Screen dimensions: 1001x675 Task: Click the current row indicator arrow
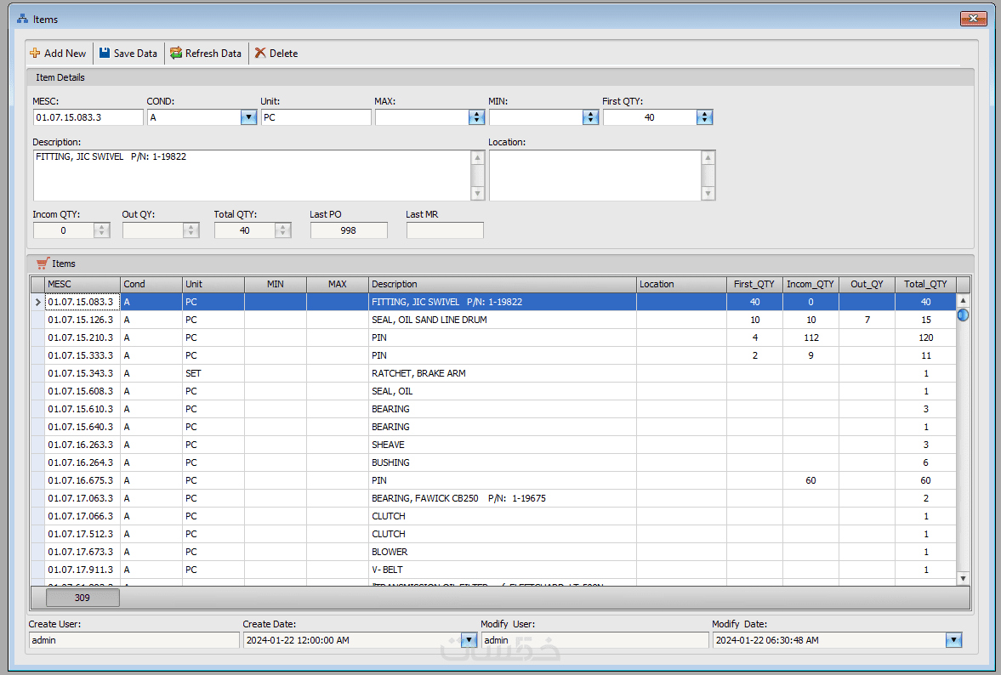point(37,302)
